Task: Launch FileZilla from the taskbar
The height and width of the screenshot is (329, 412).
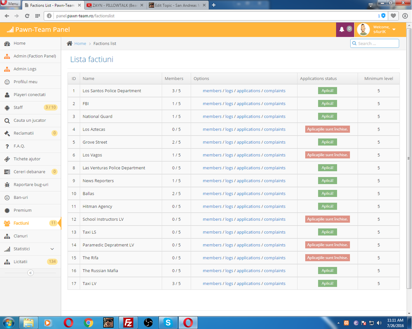Action: pyautogui.click(x=128, y=323)
